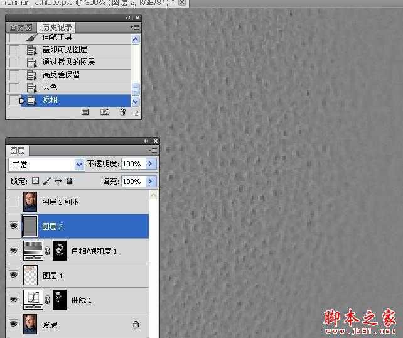The height and width of the screenshot is (338, 403).
Task: Select the 去色 history state
Action: (x=75, y=88)
